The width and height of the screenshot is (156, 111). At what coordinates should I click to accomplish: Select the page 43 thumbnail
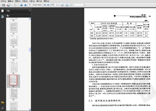click(14, 54)
